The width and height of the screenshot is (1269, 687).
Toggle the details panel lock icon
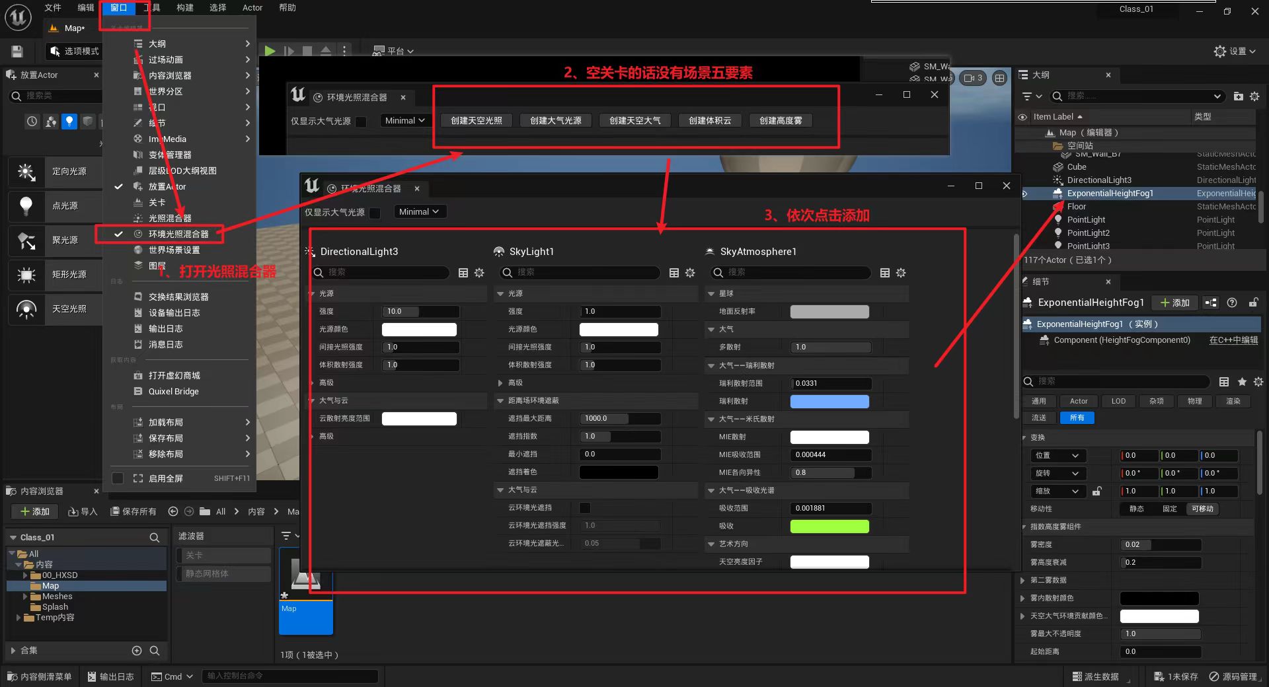[1253, 303]
